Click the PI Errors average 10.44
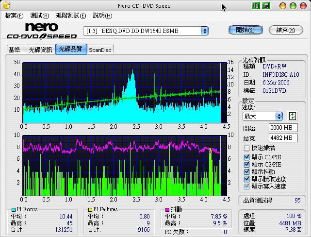The width and height of the screenshot is (311, 237). [x=66, y=216]
